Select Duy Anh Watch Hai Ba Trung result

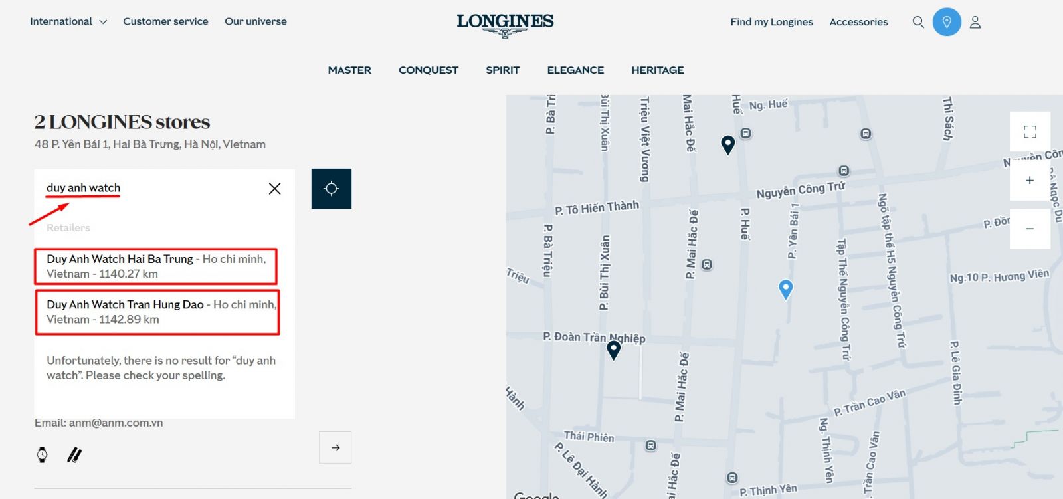[156, 266]
